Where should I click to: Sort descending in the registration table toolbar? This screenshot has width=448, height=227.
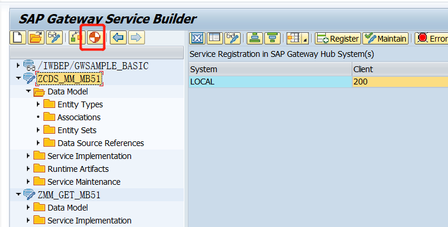272,38
